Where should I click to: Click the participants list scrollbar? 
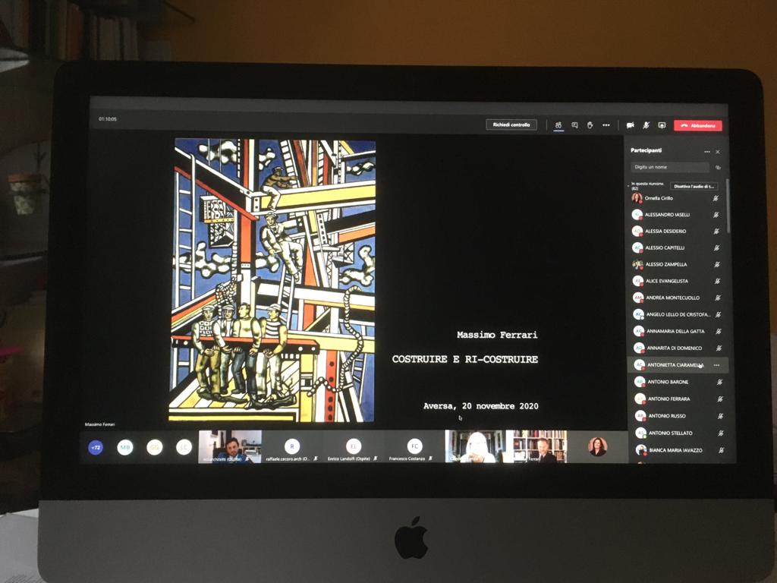tap(728, 206)
